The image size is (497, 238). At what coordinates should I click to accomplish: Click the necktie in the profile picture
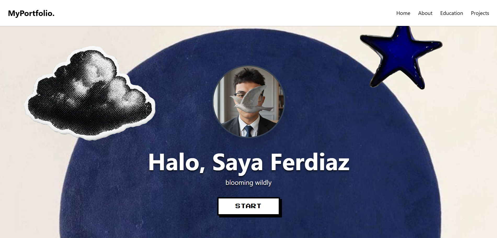click(248, 131)
